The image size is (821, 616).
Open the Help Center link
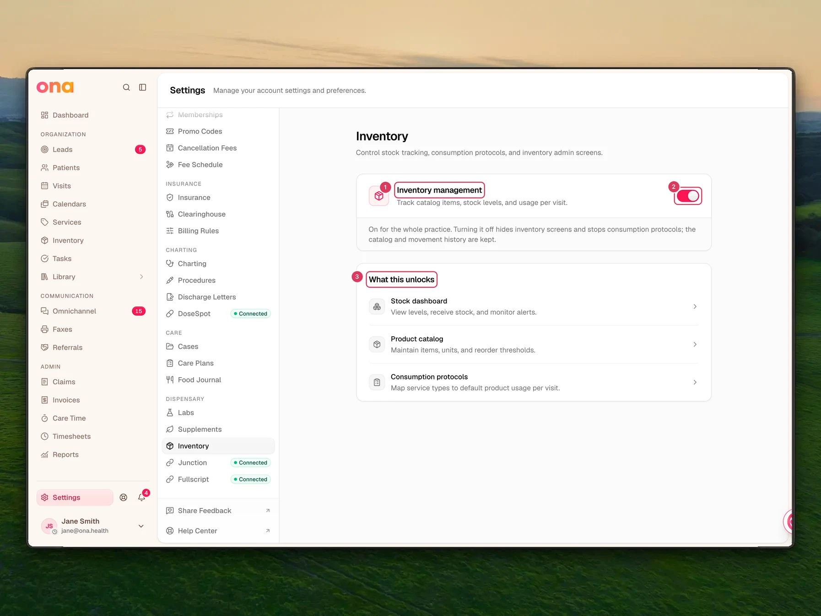[218, 531]
